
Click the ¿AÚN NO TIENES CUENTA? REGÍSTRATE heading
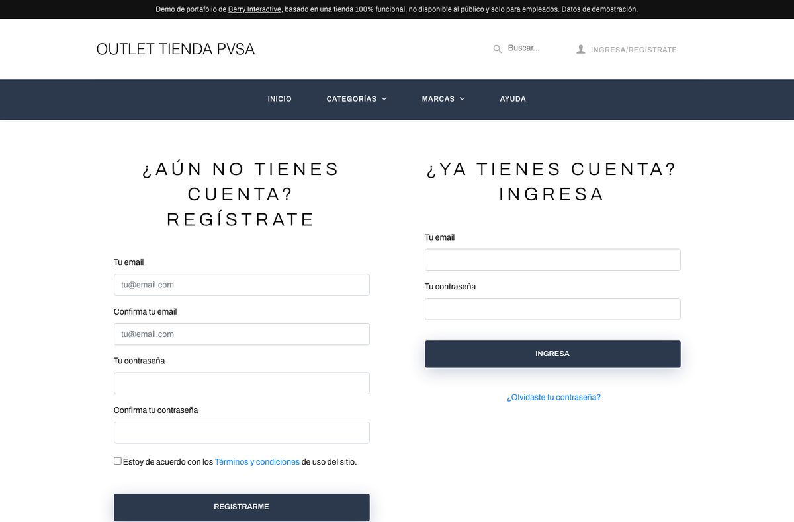(241, 194)
